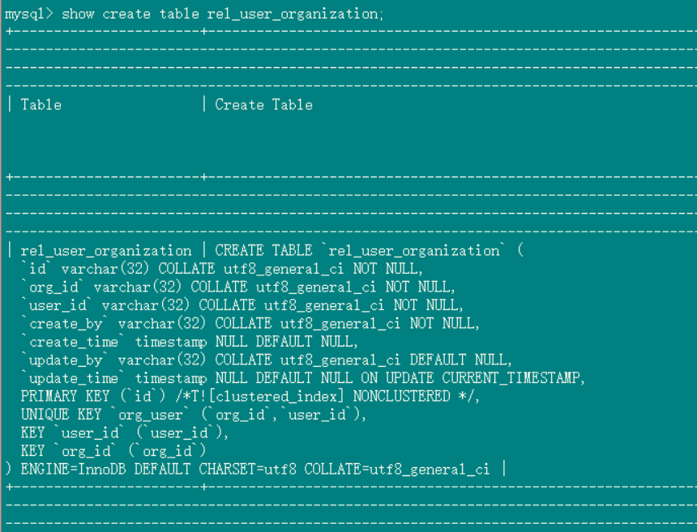Click the 'Create Table' column header

point(263,104)
